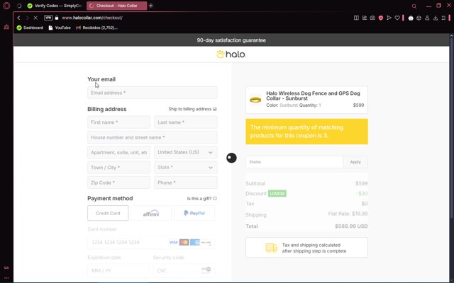Open the YouTube bookmark
This screenshot has width=454, height=283.
pyautogui.click(x=60, y=28)
